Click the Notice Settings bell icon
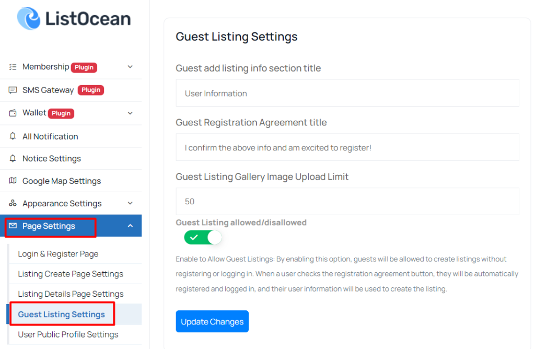This screenshot has width=535, height=349. tap(13, 158)
